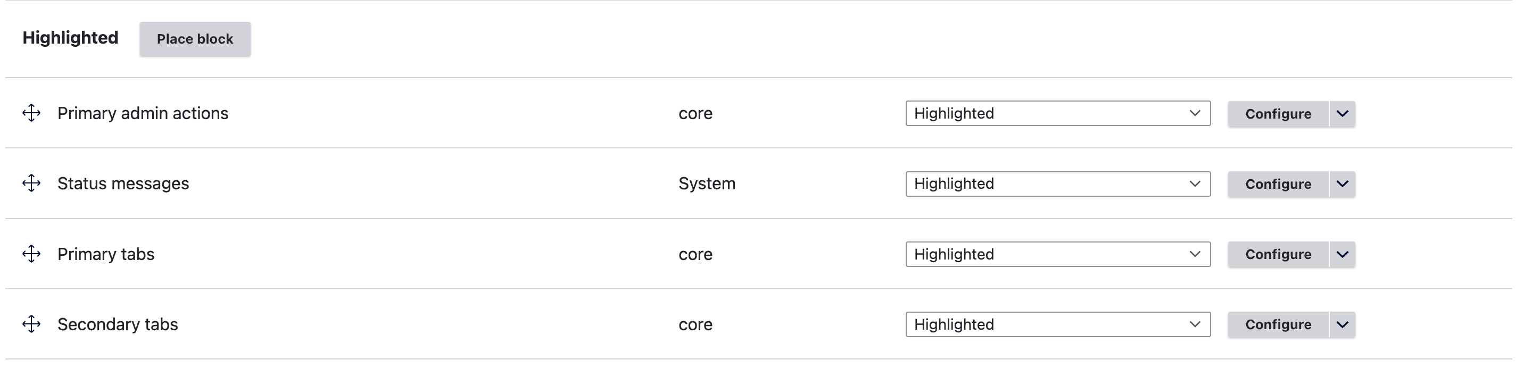Configure the Primary admin actions block
Viewport: 1524px width, 368px height.
(x=1278, y=114)
